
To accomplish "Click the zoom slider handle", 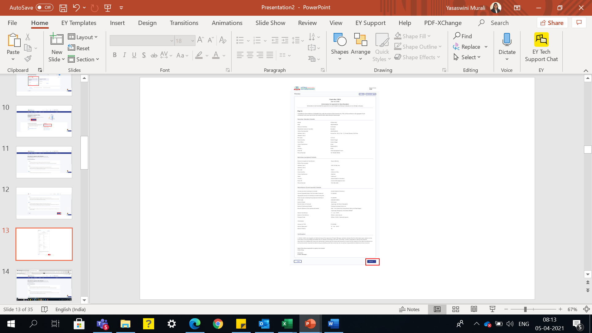I will click(x=525, y=309).
